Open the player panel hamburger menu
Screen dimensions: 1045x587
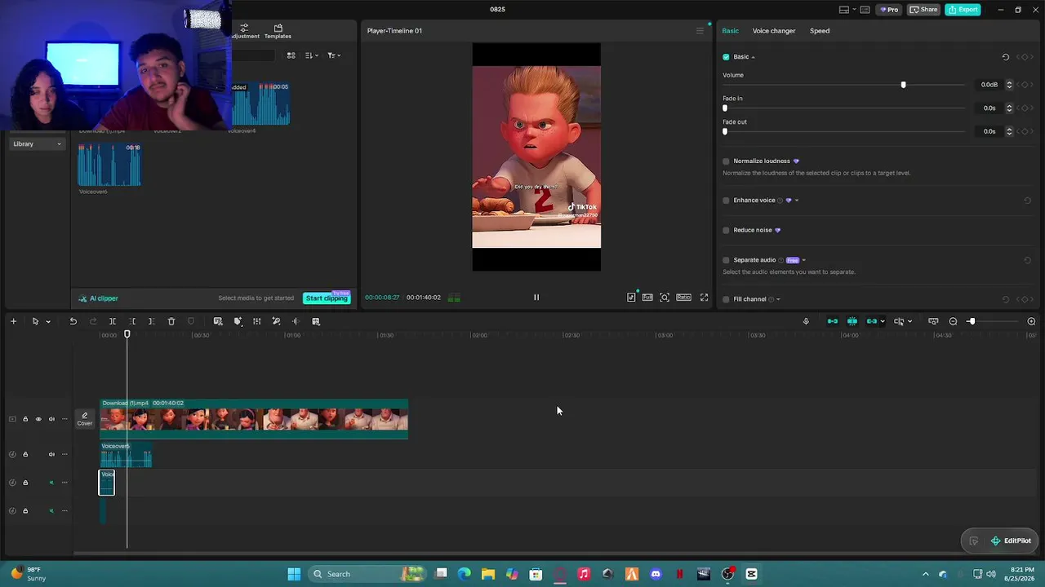pos(700,31)
